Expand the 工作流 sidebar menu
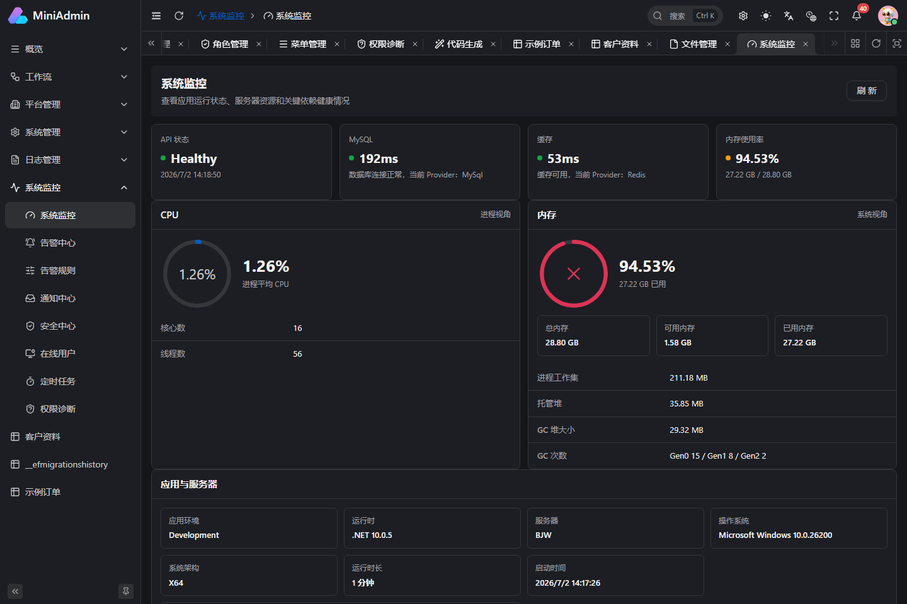This screenshot has width=907, height=604. [70, 77]
